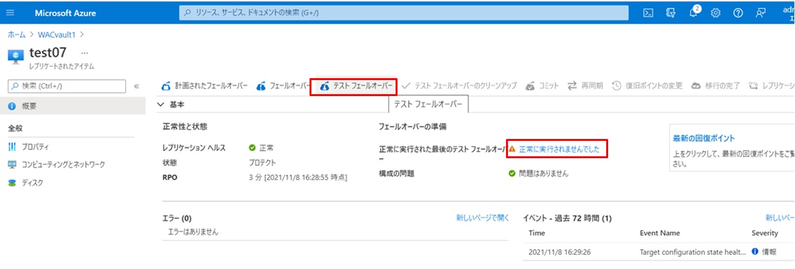This screenshot has width=795, height=269.
Task: Open the notifications bell
Action: pos(694,13)
